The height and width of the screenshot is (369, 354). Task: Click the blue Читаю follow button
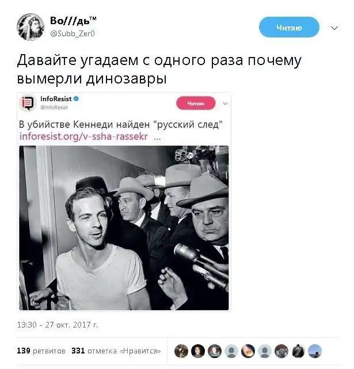[289, 27]
